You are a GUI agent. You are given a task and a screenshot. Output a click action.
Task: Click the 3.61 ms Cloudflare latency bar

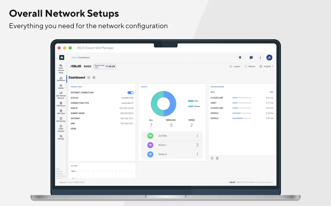242,98
